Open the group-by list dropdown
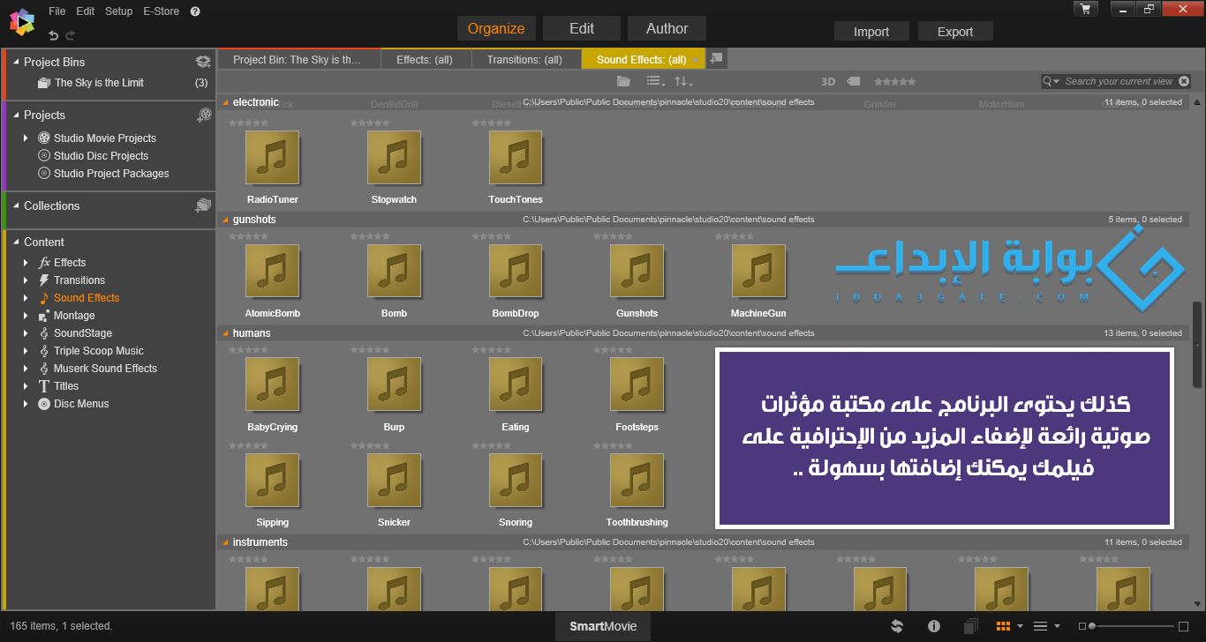 656,81
